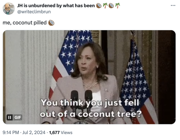This screenshot has height=140, width=180.
Task: Click the GIF label badge
Action: coord(17,117)
